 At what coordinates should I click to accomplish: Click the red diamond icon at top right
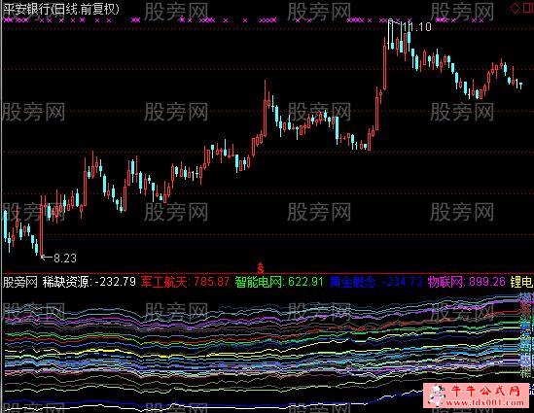(516, 8)
